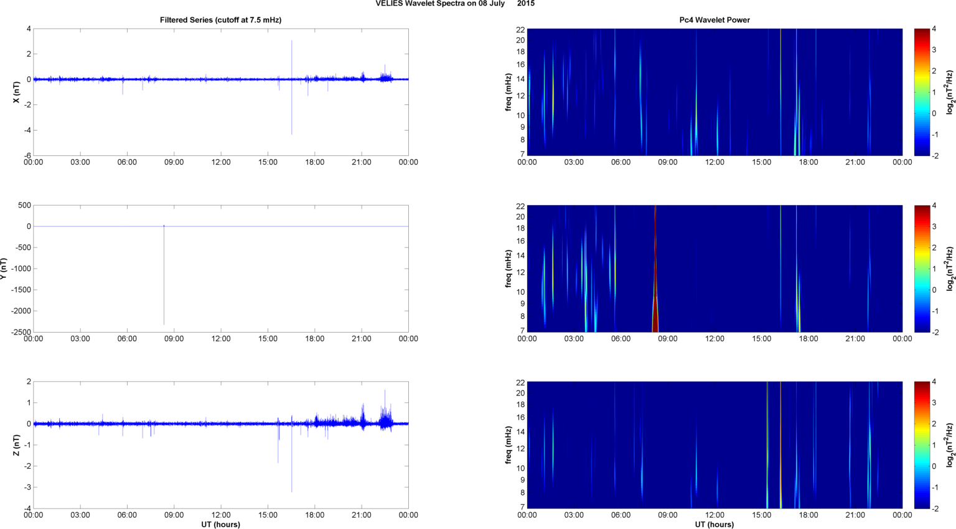Click the large negative spike in the Y series
This screenshot has height=529, width=956.
(x=164, y=280)
